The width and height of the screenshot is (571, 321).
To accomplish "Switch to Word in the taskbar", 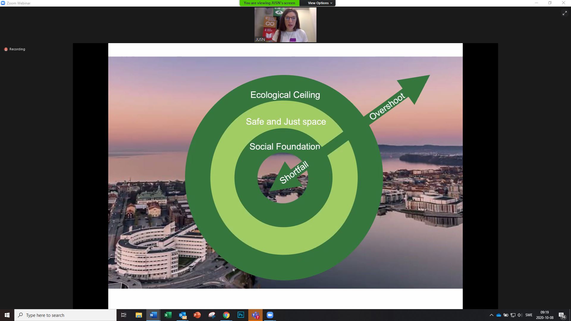I will pyautogui.click(x=153, y=315).
